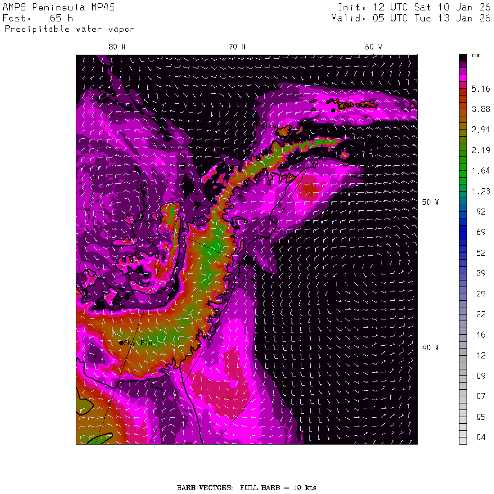
Task: Click the .69 blue color bar level
Action: coord(463,233)
